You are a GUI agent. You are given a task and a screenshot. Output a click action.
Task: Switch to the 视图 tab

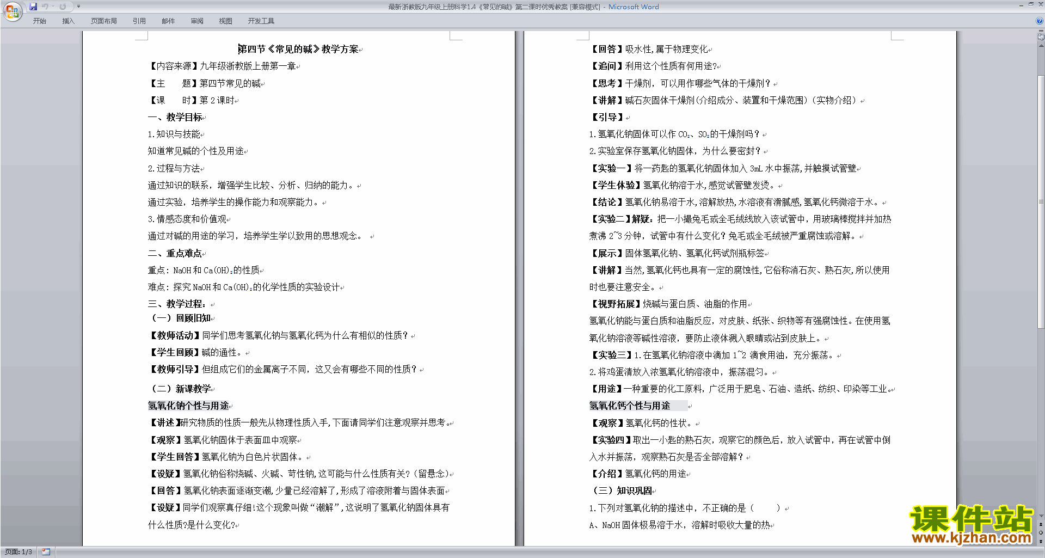point(226,21)
